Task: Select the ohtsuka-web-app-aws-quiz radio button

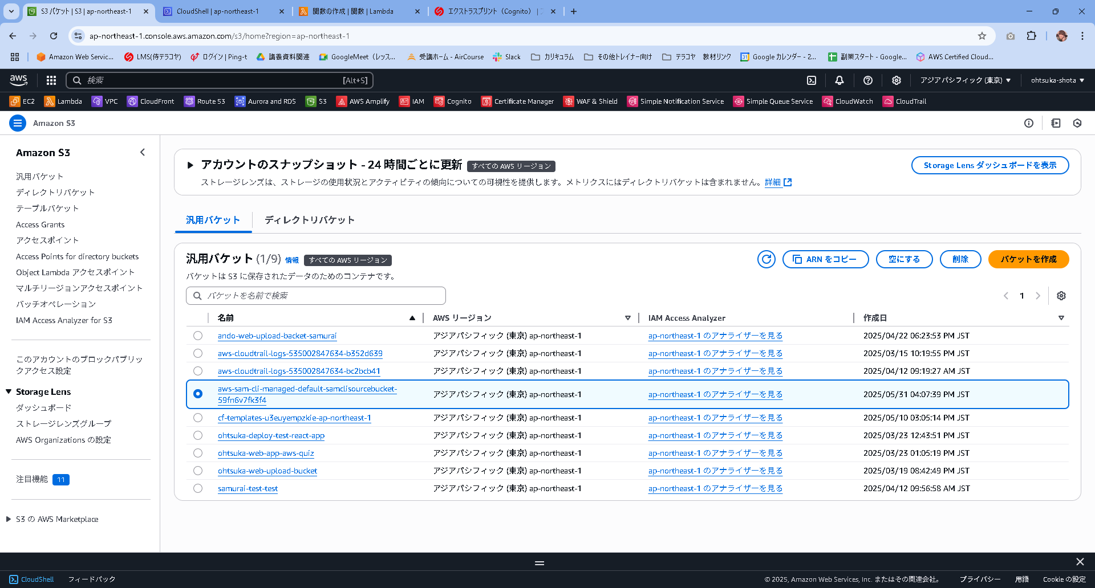Action: coord(198,453)
